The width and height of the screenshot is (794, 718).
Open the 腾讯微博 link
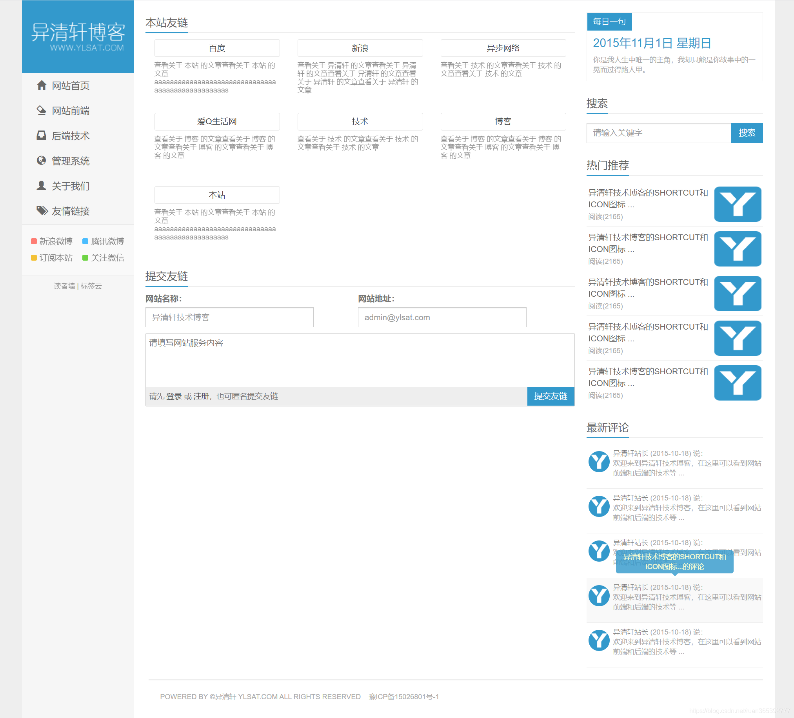(x=107, y=241)
